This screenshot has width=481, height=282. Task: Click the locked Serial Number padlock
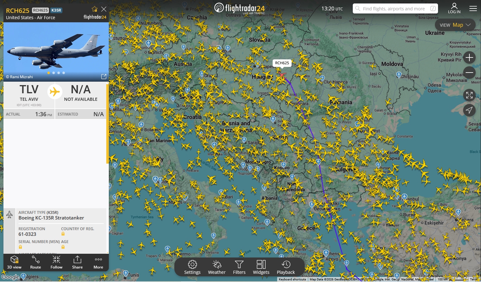20,247
